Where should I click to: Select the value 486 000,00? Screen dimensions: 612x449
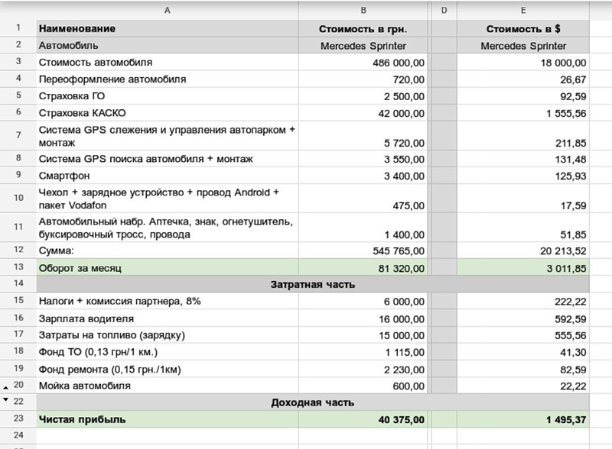pos(363,63)
